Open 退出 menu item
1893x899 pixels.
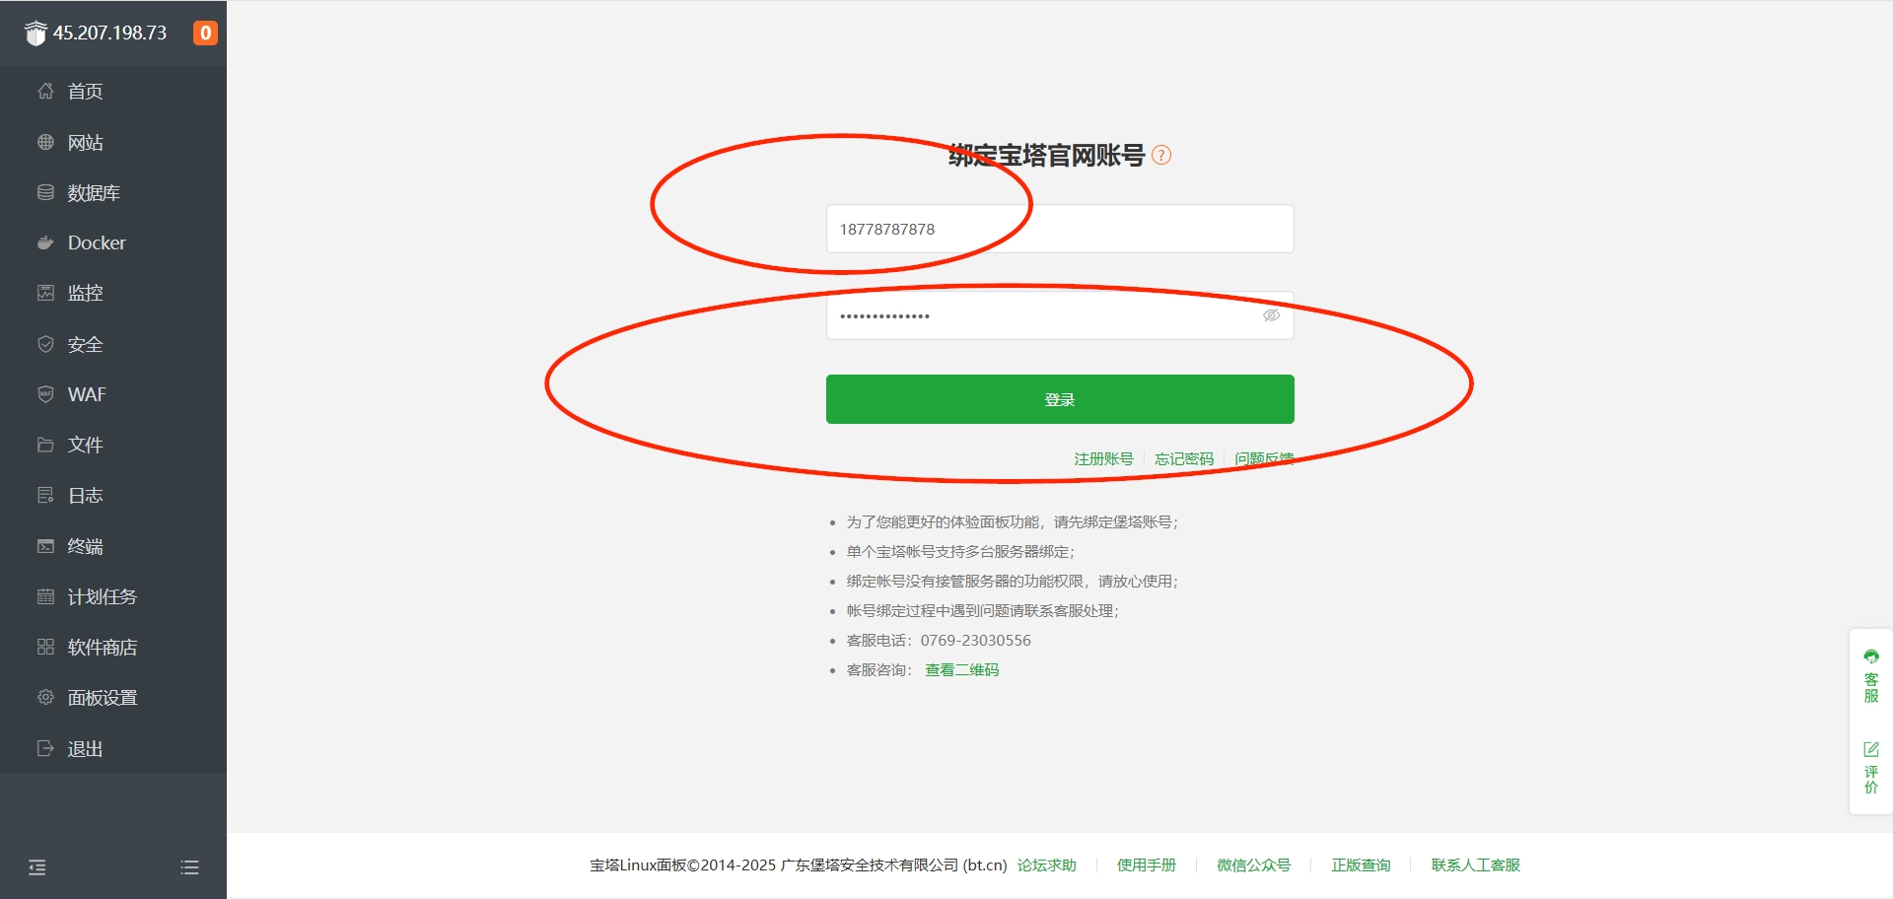point(113,748)
